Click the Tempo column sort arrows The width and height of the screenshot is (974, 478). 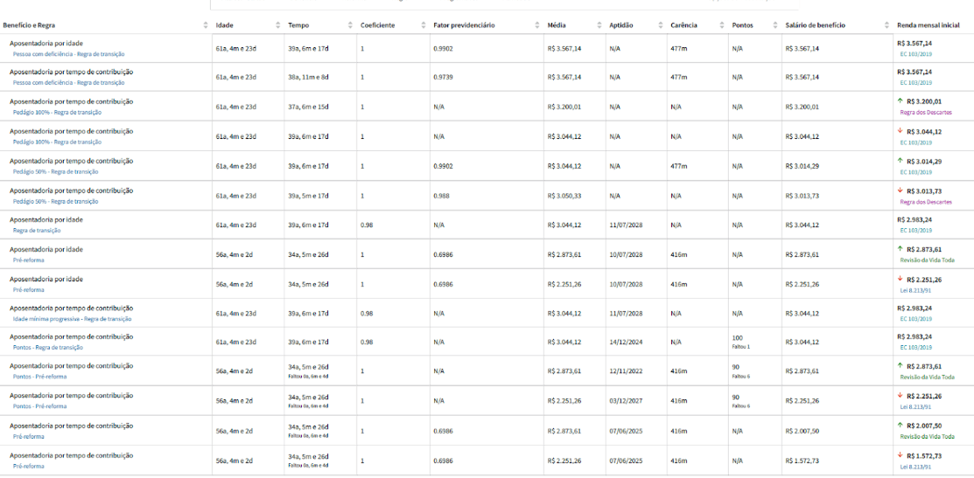pyautogui.click(x=351, y=25)
